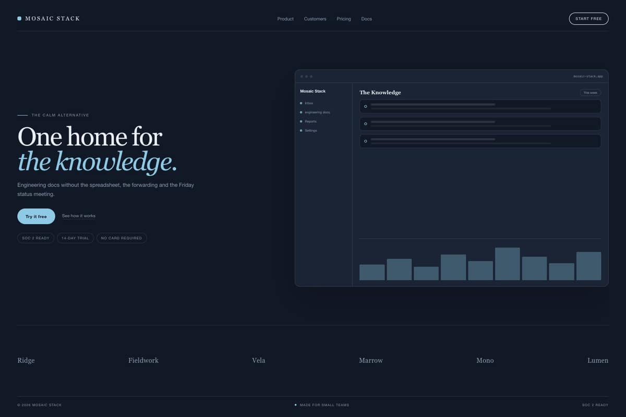This screenshot has height=417, width=626.
Task: Click SOC 2 Ready text in footer
Action: [x=595, y=405]
